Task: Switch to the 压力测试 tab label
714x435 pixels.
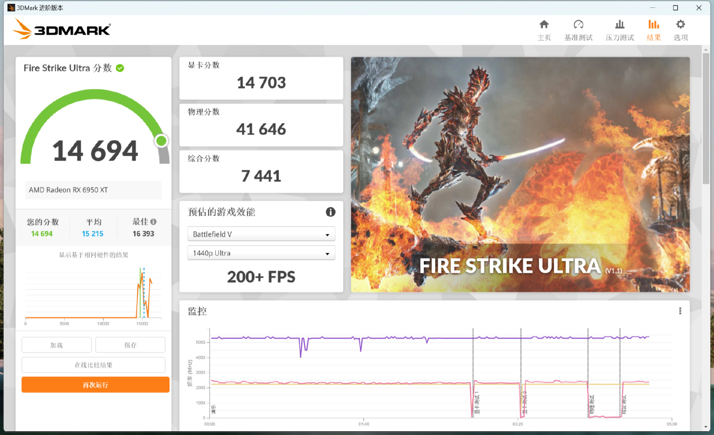Action: (619, 38)
